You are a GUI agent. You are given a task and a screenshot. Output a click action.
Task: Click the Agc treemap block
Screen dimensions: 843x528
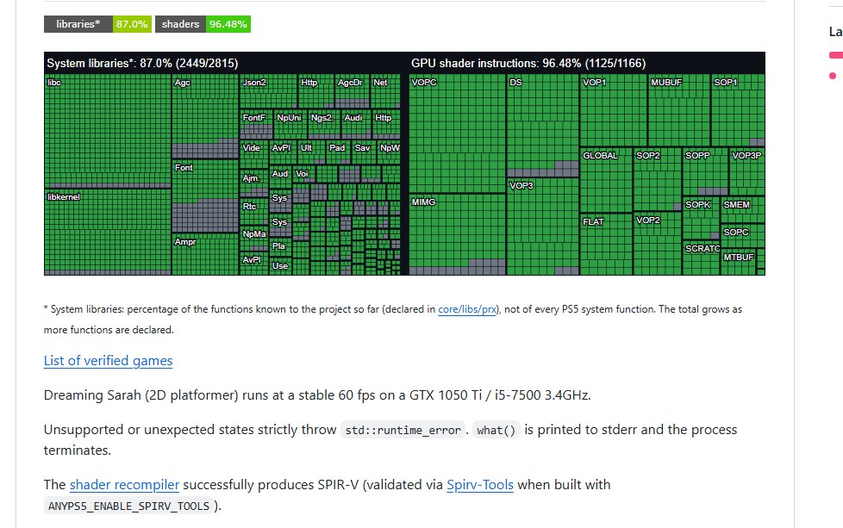coord(205,116)
